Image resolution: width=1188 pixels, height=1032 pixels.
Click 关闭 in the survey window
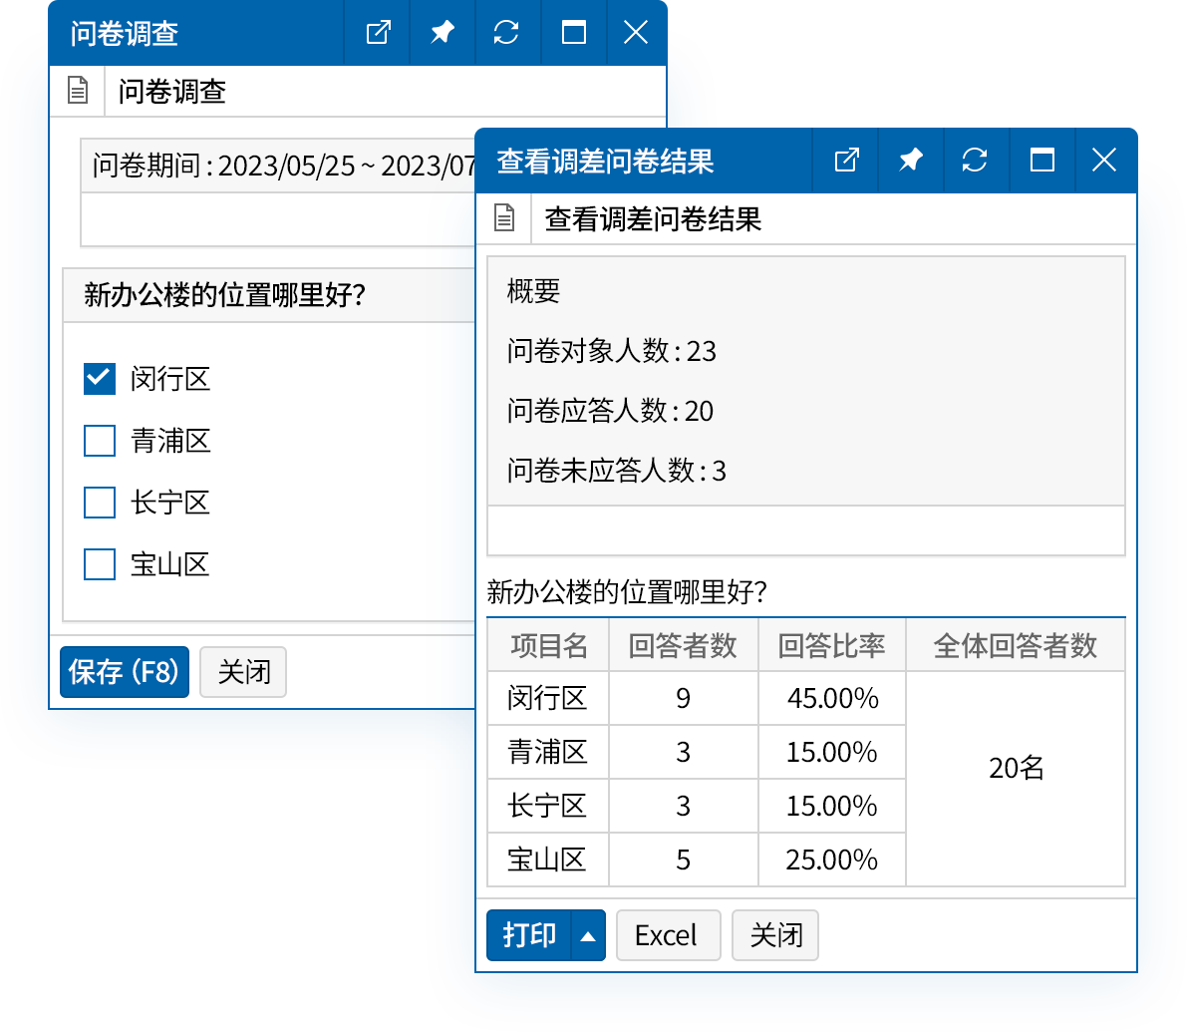tap(243, 672)
